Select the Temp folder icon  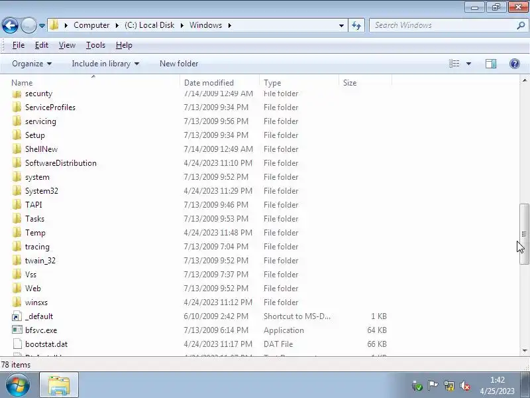click(17, 233)
